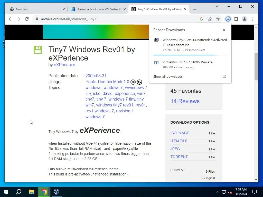Click the forward navigation arrow
263x197 pixels.
(18, 19)
